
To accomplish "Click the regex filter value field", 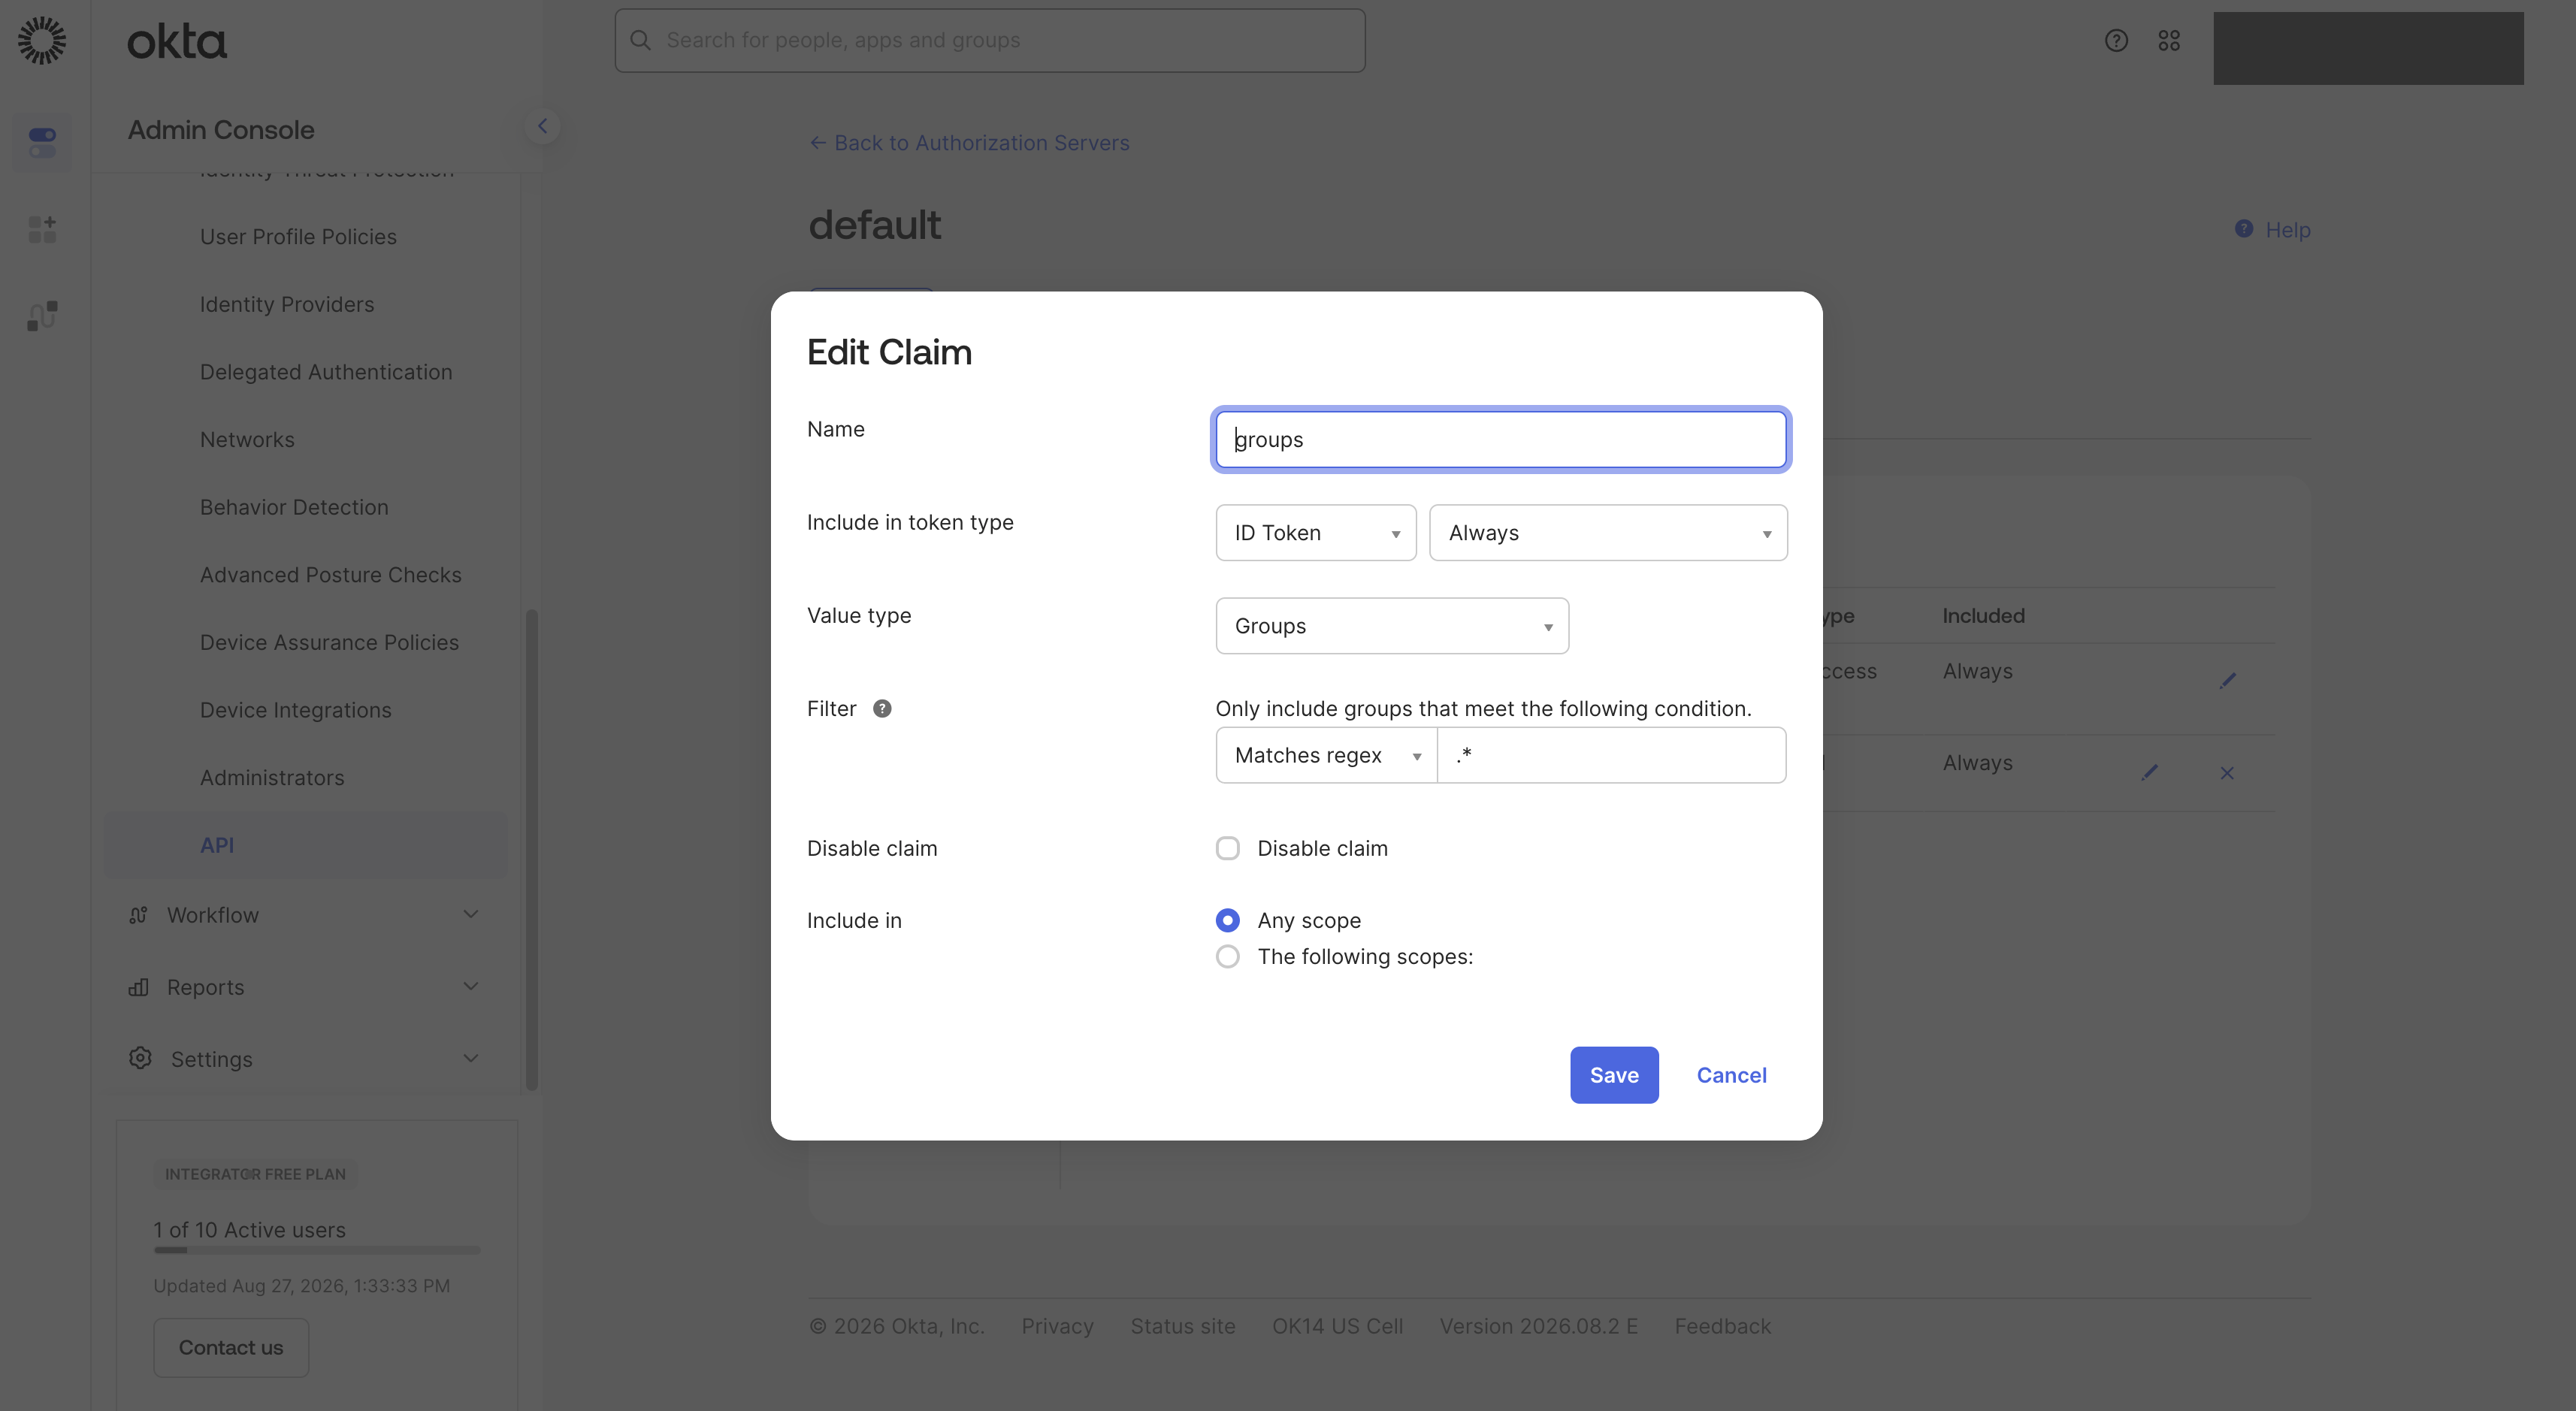I will [1611, 755].
